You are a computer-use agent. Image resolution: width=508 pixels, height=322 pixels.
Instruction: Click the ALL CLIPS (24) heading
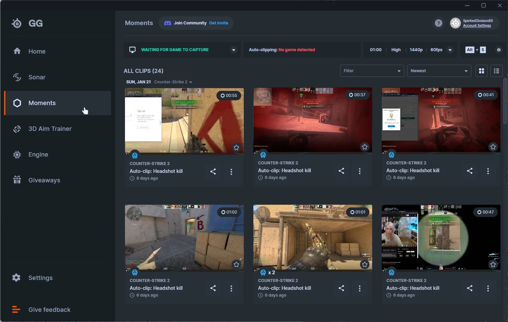pyautogui.click(x=143, y=71)
